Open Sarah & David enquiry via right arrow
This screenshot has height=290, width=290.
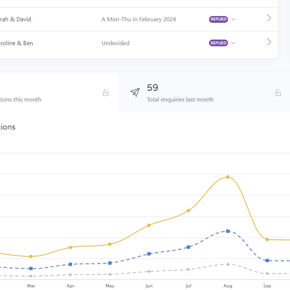pos(269,18)
